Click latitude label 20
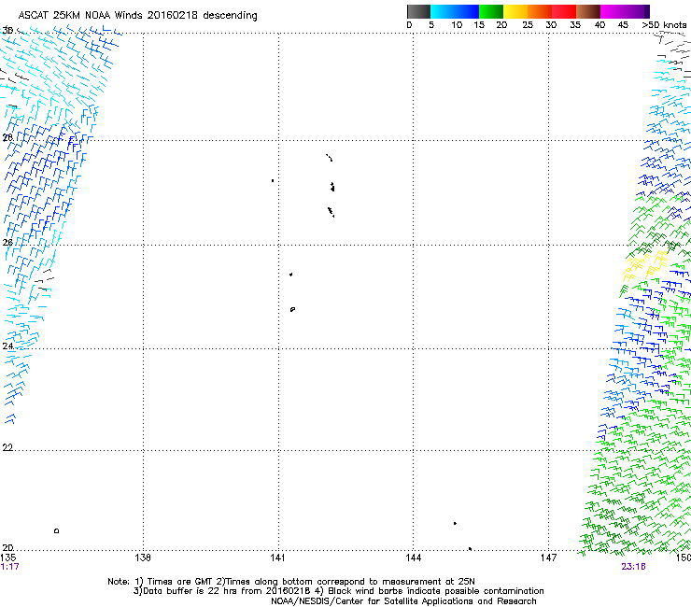Viewport: 691px width, 607px height. tap(7, 548)
